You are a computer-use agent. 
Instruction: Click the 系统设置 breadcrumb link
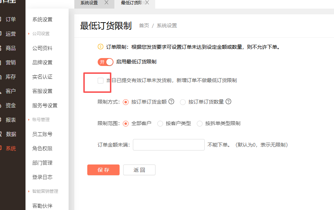(167, 25)
